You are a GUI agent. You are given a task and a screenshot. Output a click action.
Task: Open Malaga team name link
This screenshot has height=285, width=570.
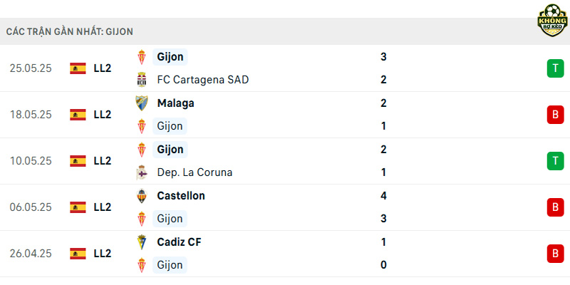[x=175, y=103]
